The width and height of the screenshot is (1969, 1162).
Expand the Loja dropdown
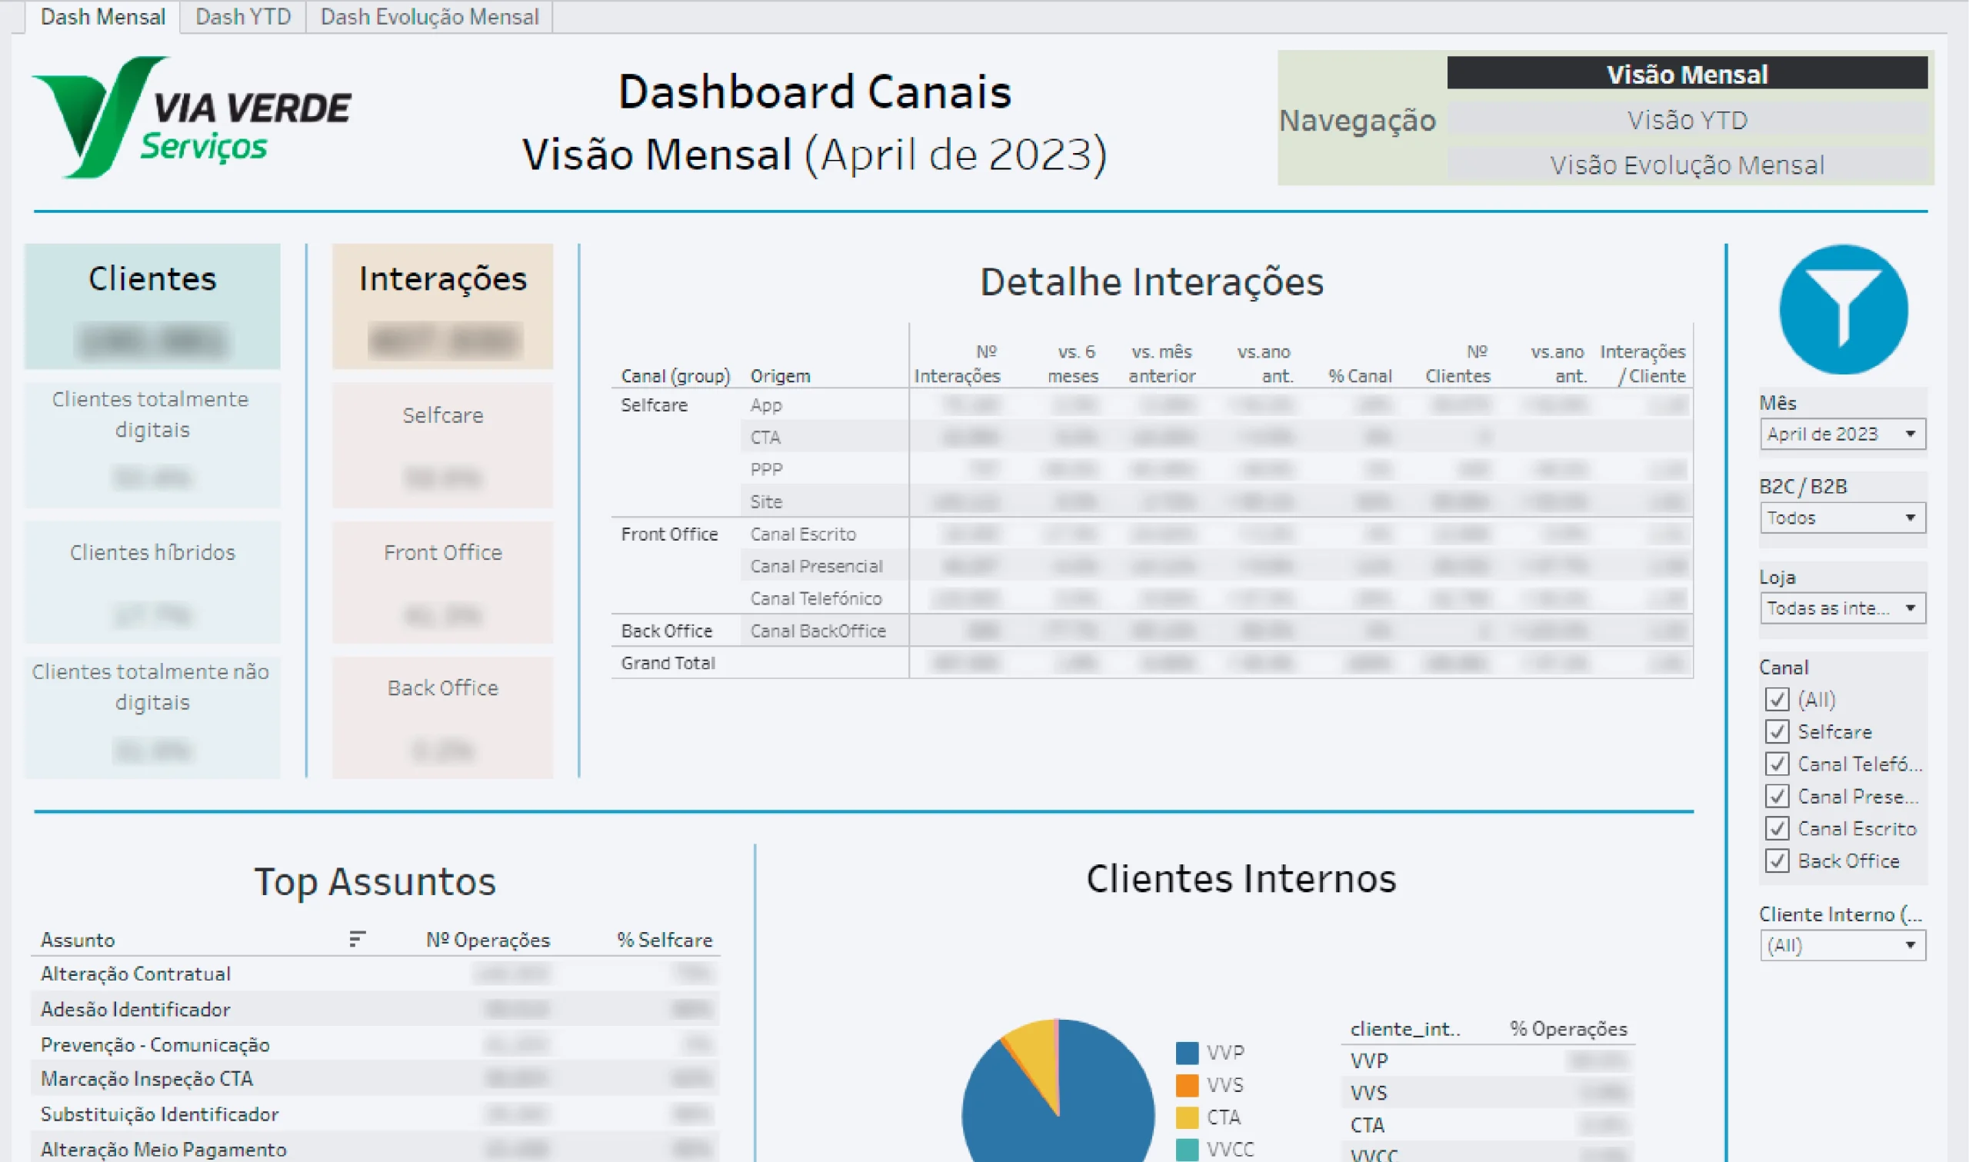point(1842,608)
